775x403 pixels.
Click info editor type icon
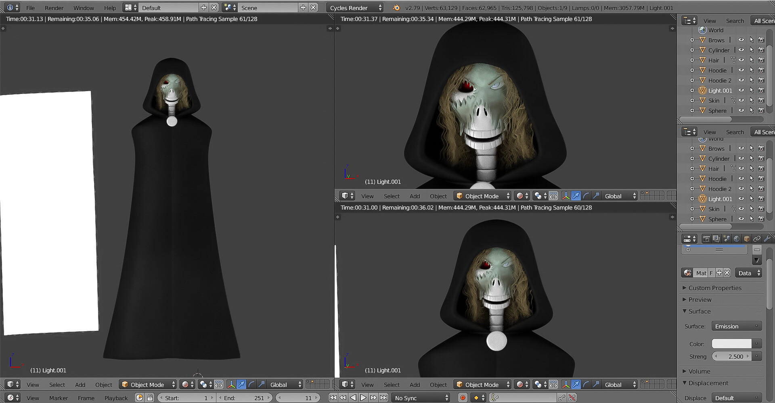coord(13,8)
